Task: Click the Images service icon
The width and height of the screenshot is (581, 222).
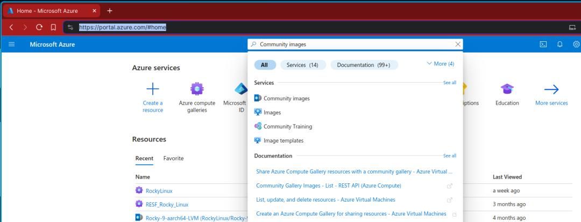Action: click(x=258, y=112)
